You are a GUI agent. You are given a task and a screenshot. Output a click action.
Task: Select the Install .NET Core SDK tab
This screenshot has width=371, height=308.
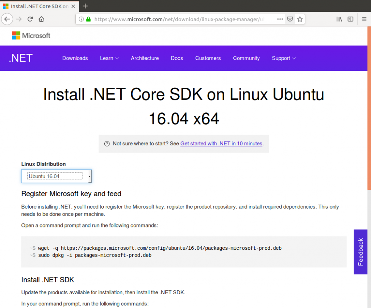point(39,6)
